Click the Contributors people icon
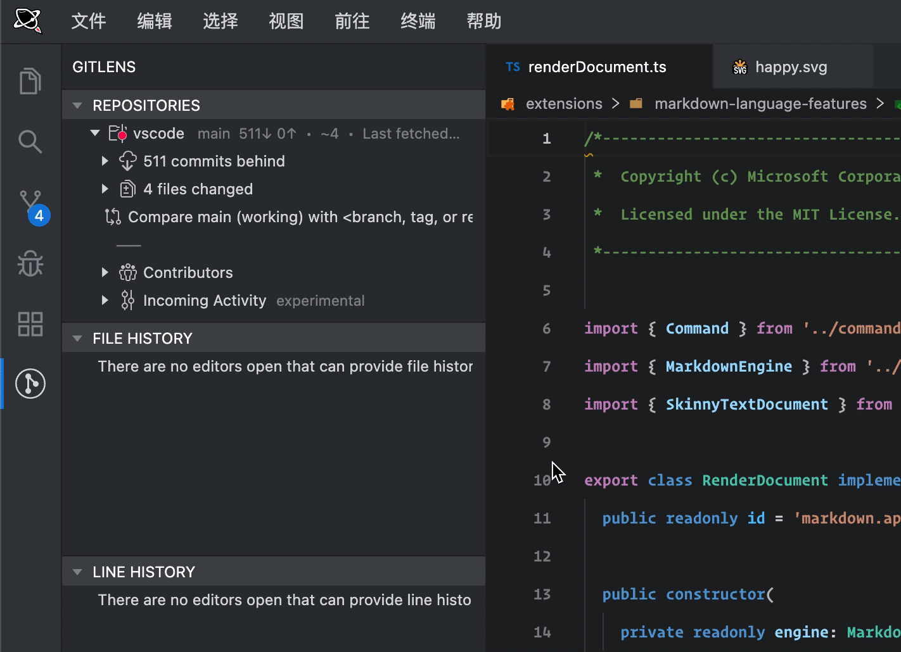The width and height of the screenshot is (901, 652). 128,273
